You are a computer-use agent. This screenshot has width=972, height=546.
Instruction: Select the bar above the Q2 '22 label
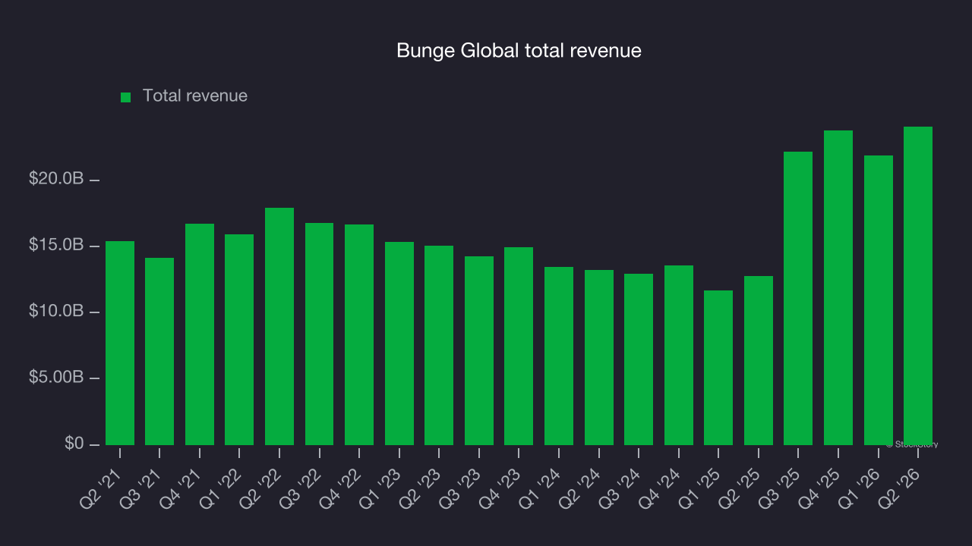(279, 326)
